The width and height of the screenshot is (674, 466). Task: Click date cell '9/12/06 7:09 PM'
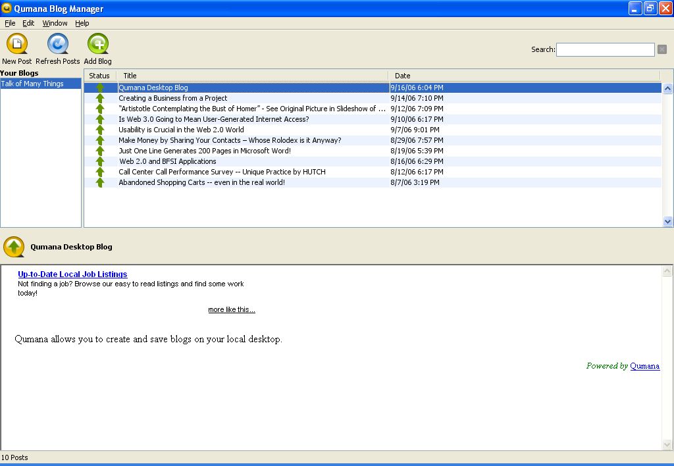point(417,109)
